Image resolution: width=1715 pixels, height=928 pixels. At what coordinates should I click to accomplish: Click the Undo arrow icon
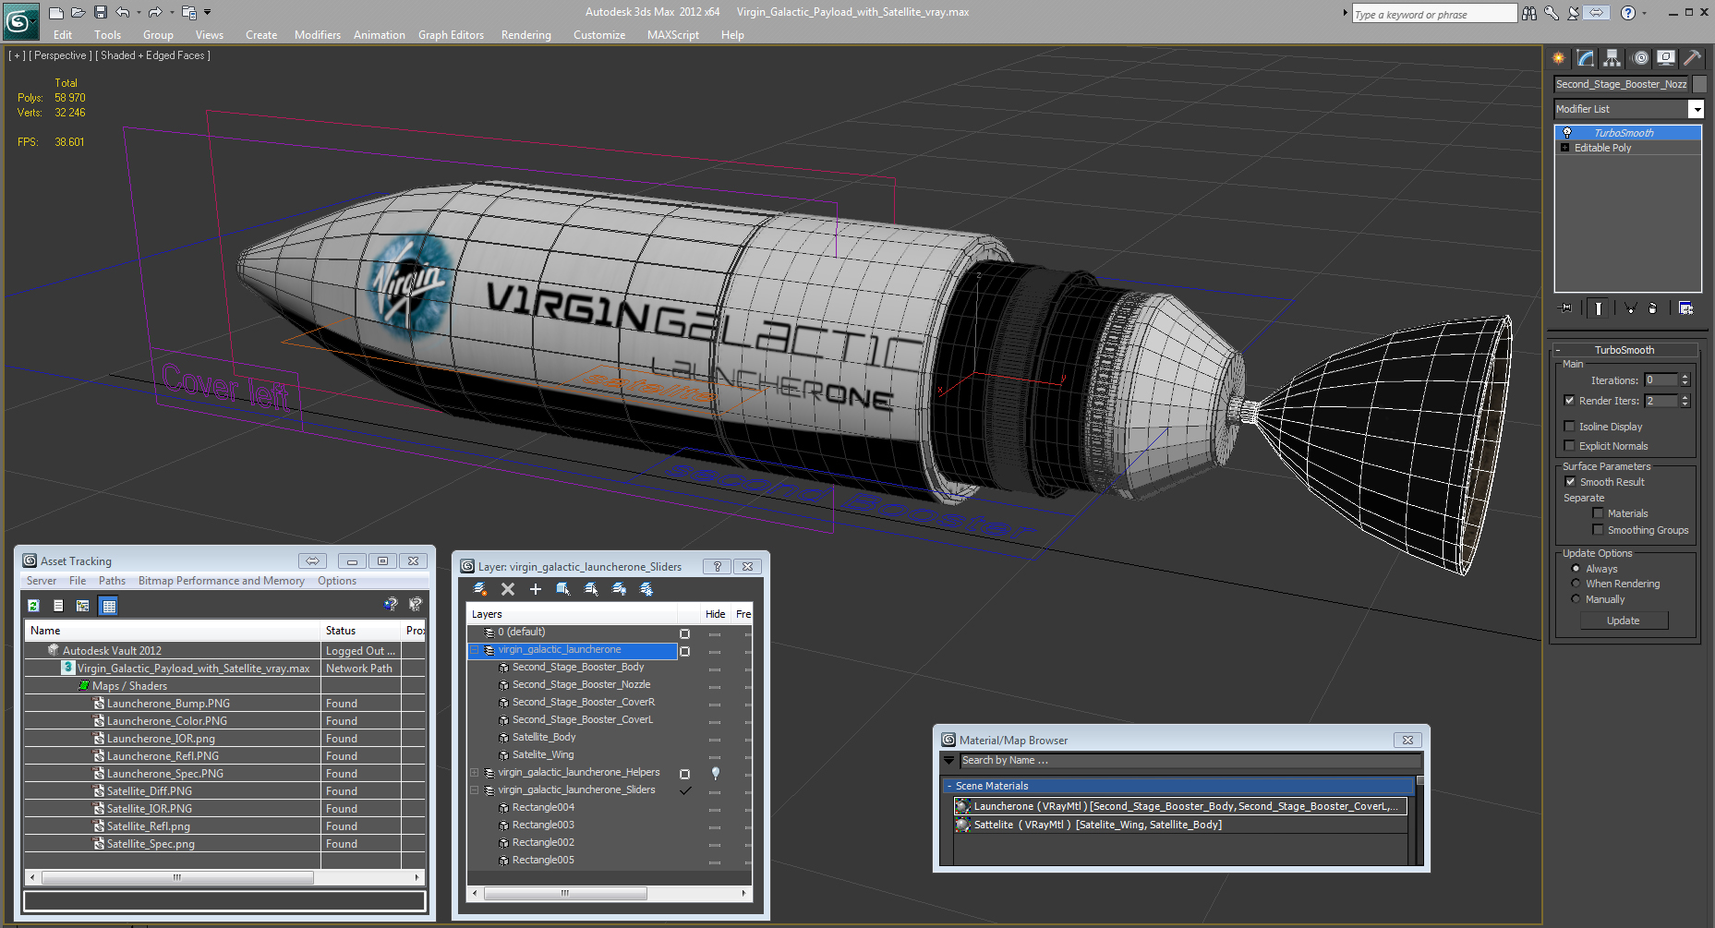click(x=122, y=13)
